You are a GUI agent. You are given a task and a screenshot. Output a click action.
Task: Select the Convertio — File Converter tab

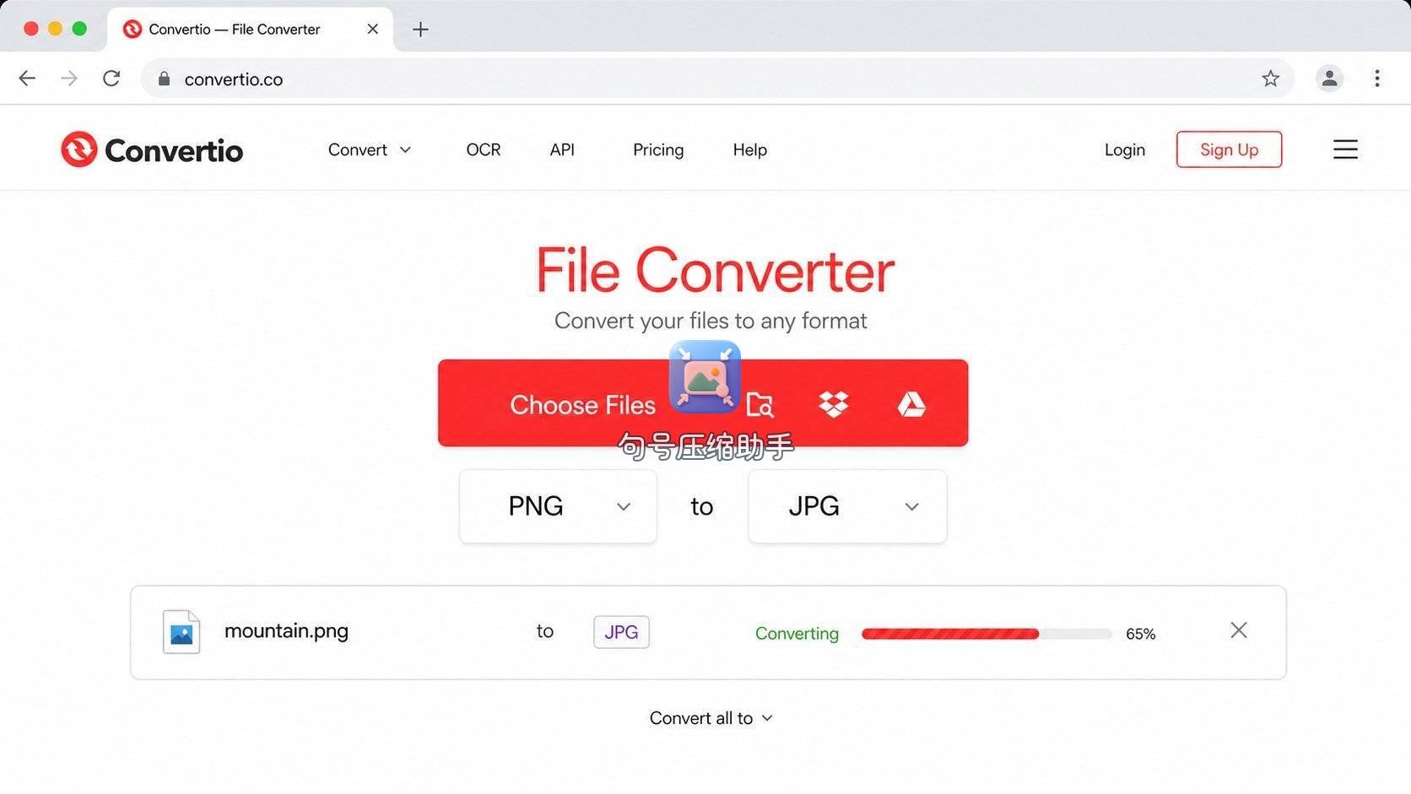[x=251, y=30]
